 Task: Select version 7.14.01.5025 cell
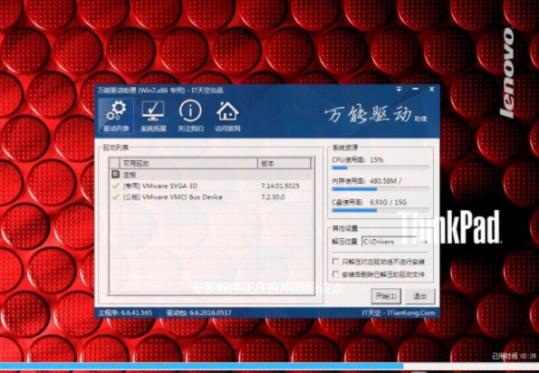[280, 186]
